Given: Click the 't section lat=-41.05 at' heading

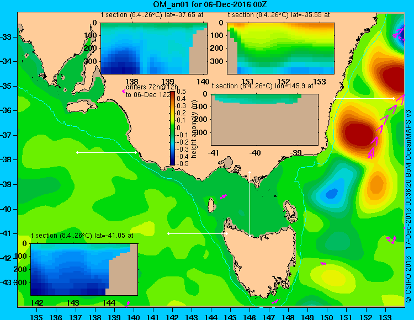Looking at the screenshot, I should pos(82,236).
